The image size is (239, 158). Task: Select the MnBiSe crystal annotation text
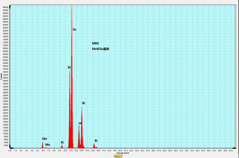100,49
